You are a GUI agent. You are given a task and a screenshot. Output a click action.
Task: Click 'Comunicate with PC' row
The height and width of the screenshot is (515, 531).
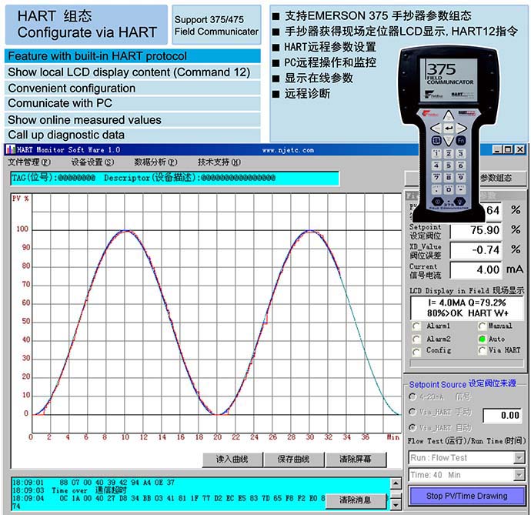[x=132, y=103]
